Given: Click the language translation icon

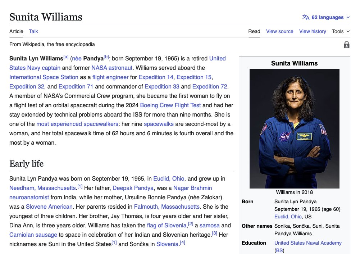Looking at the screenshot, I should pos(306,18).
